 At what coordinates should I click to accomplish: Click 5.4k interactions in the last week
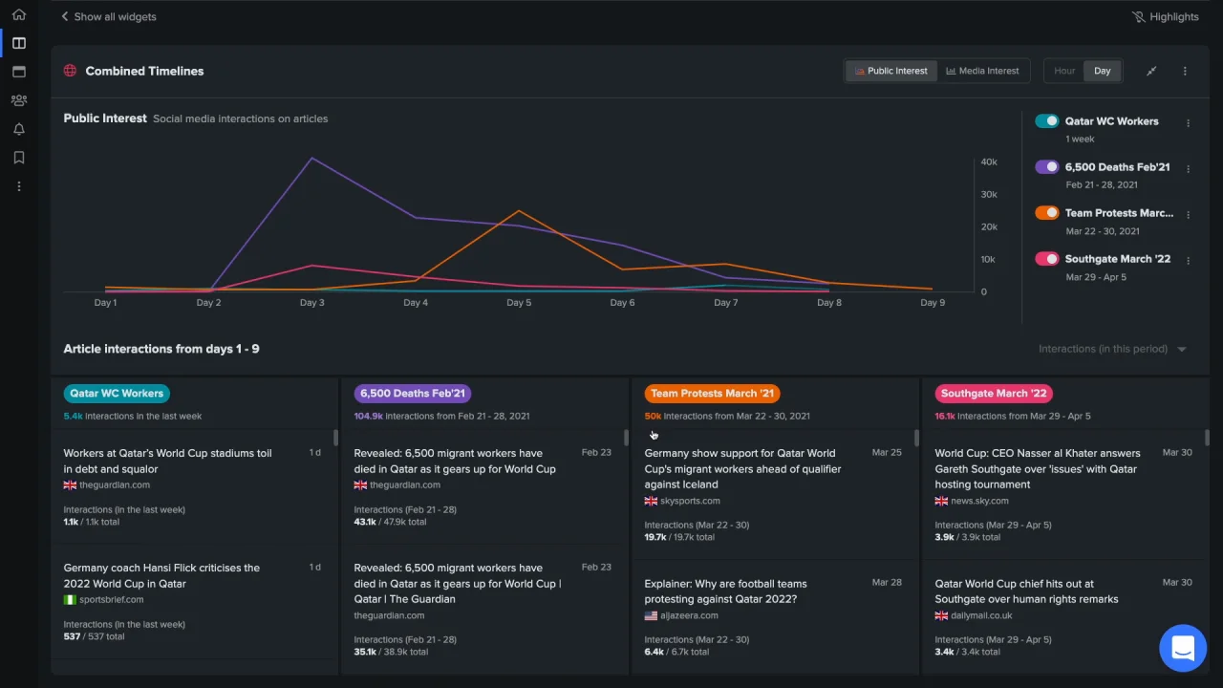(x=133, y=416)
